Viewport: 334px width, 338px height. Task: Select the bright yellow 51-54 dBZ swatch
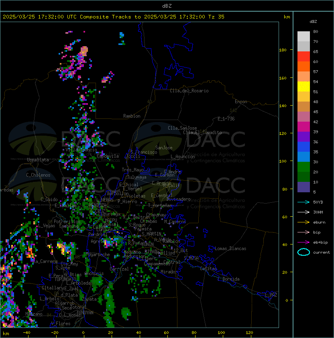point(303,87)
